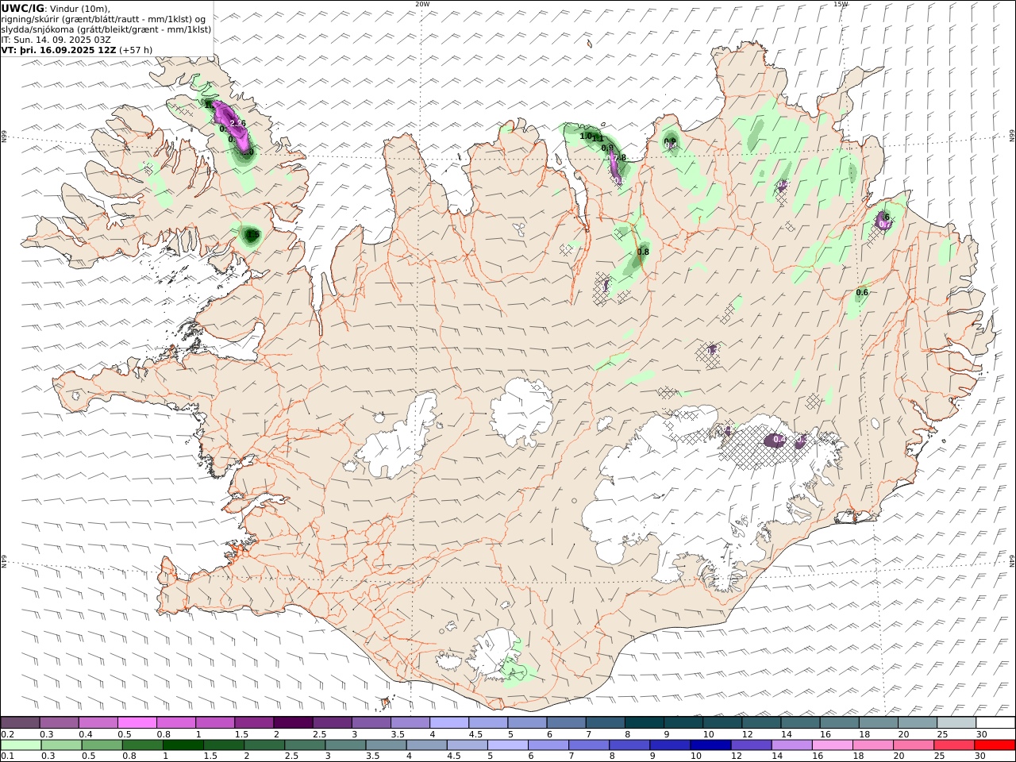This screenshot has height=762, width=1016.
Task: Pick the darkest green bottom-row swatch at 1
Action: [x=183, y=745]
